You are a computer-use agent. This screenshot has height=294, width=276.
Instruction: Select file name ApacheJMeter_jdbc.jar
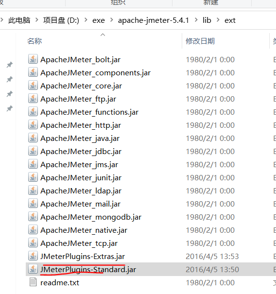tap(81, 152)
